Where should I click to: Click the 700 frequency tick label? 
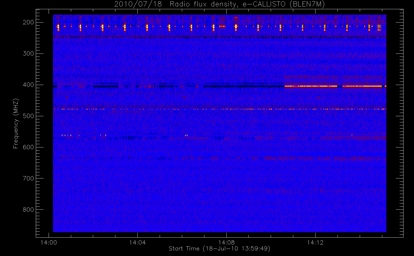(x=28, y=178)
